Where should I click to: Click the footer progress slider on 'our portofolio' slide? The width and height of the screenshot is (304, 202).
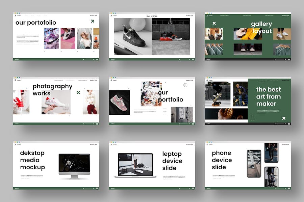point(89,59)
